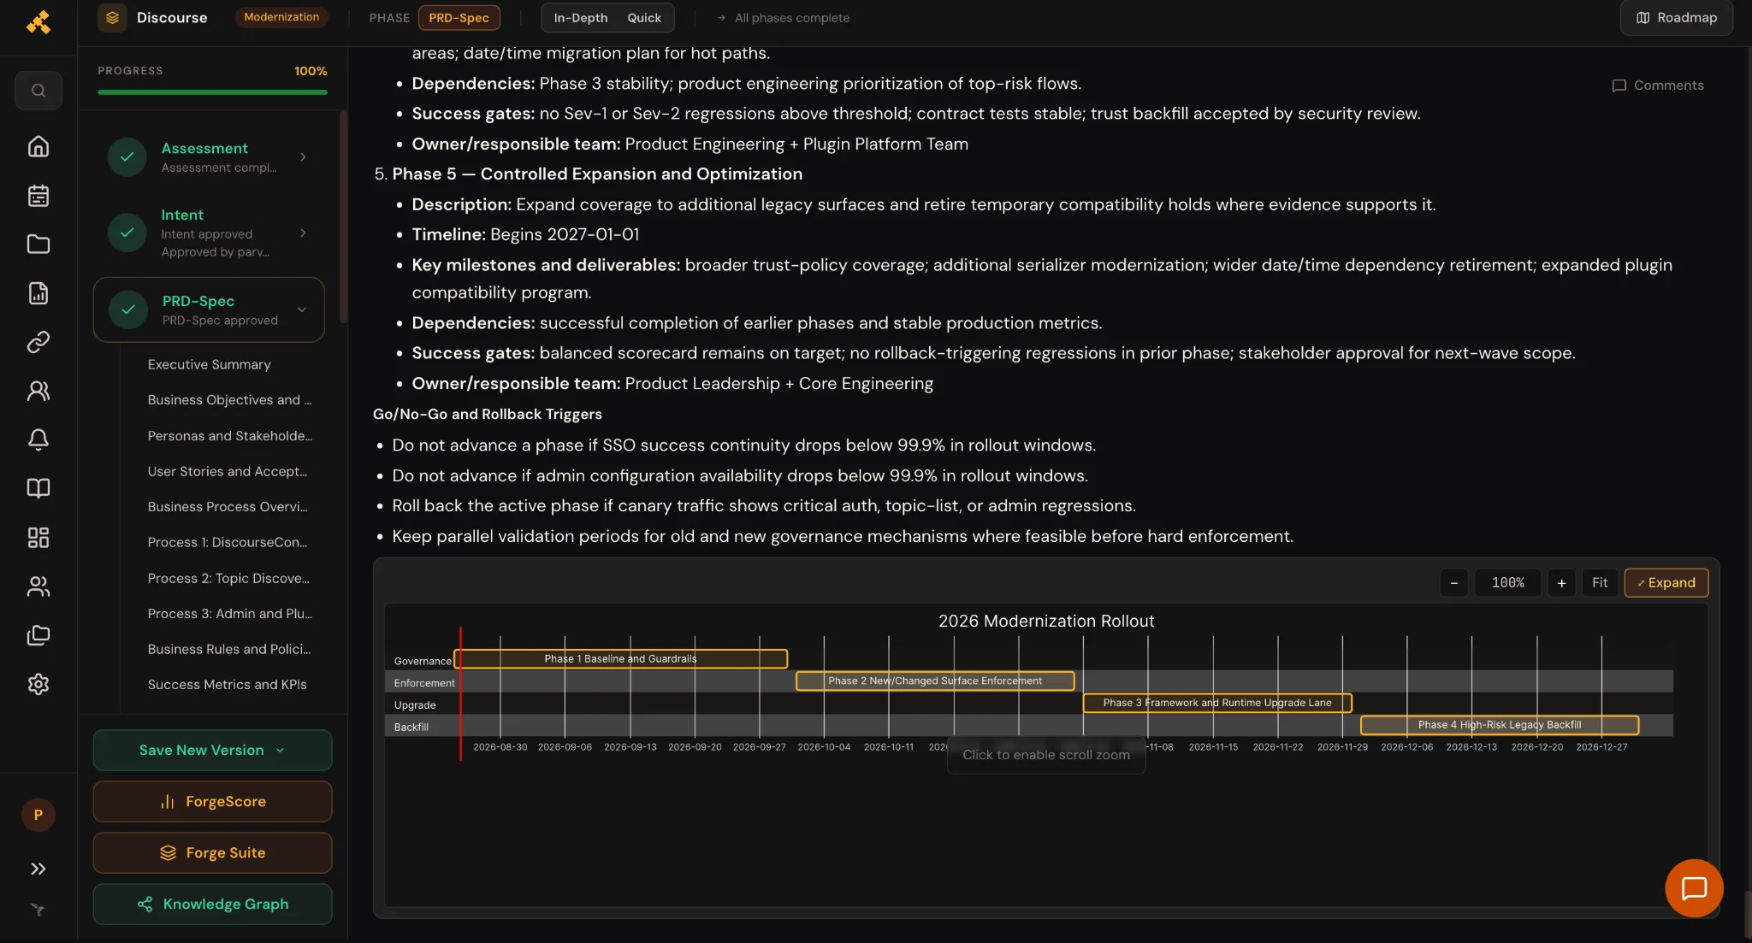Open the report document icon in the sidebar

[38, 293]
